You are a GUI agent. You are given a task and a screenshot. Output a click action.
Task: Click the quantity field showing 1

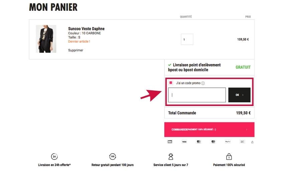(x=187, y=39)
